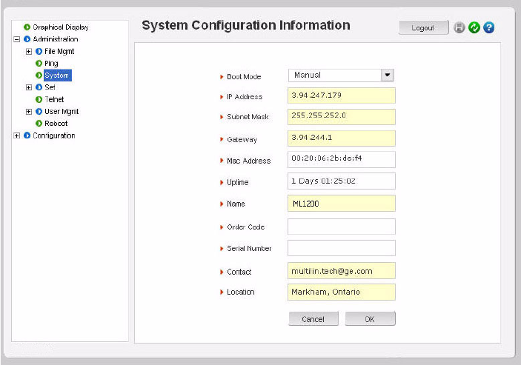Click the green icon beside Ping
Image resolution: width=521 pixels, height=365 pixels.
coord(39,64)
